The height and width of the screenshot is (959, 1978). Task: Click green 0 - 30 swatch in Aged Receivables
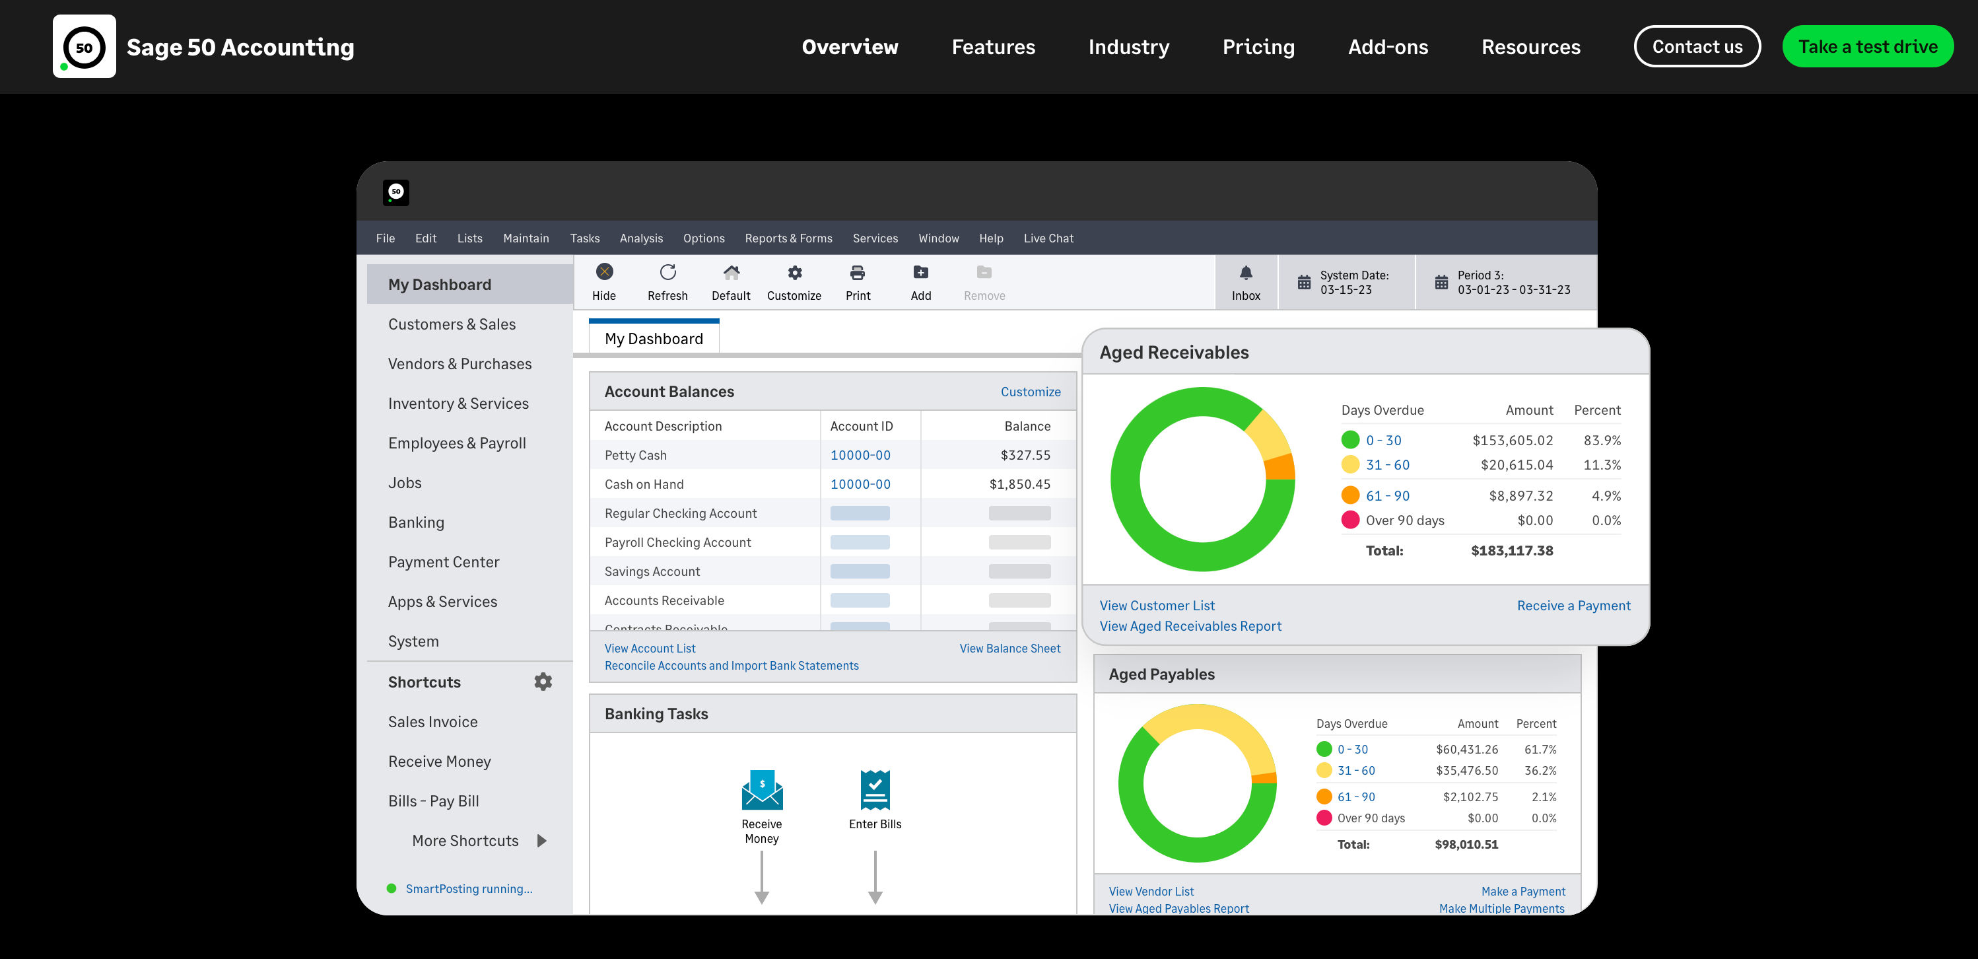(1350, 440)
